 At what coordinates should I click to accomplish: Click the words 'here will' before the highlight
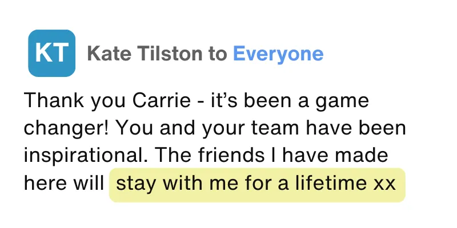click(64, 184)
